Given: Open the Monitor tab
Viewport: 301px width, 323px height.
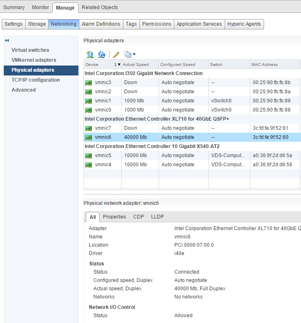Looking at the screenshot, I should pos(40,7).
